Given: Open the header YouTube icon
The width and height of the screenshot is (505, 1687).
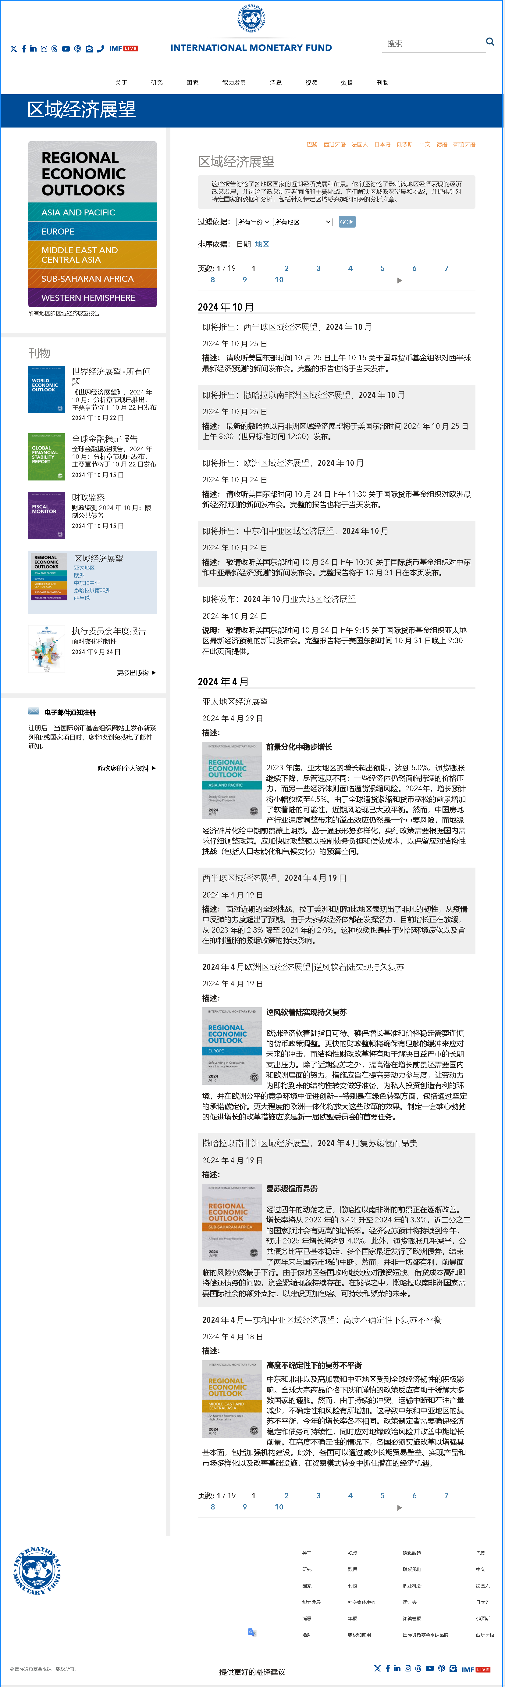Looking at the screenshot, I should 66,49.
